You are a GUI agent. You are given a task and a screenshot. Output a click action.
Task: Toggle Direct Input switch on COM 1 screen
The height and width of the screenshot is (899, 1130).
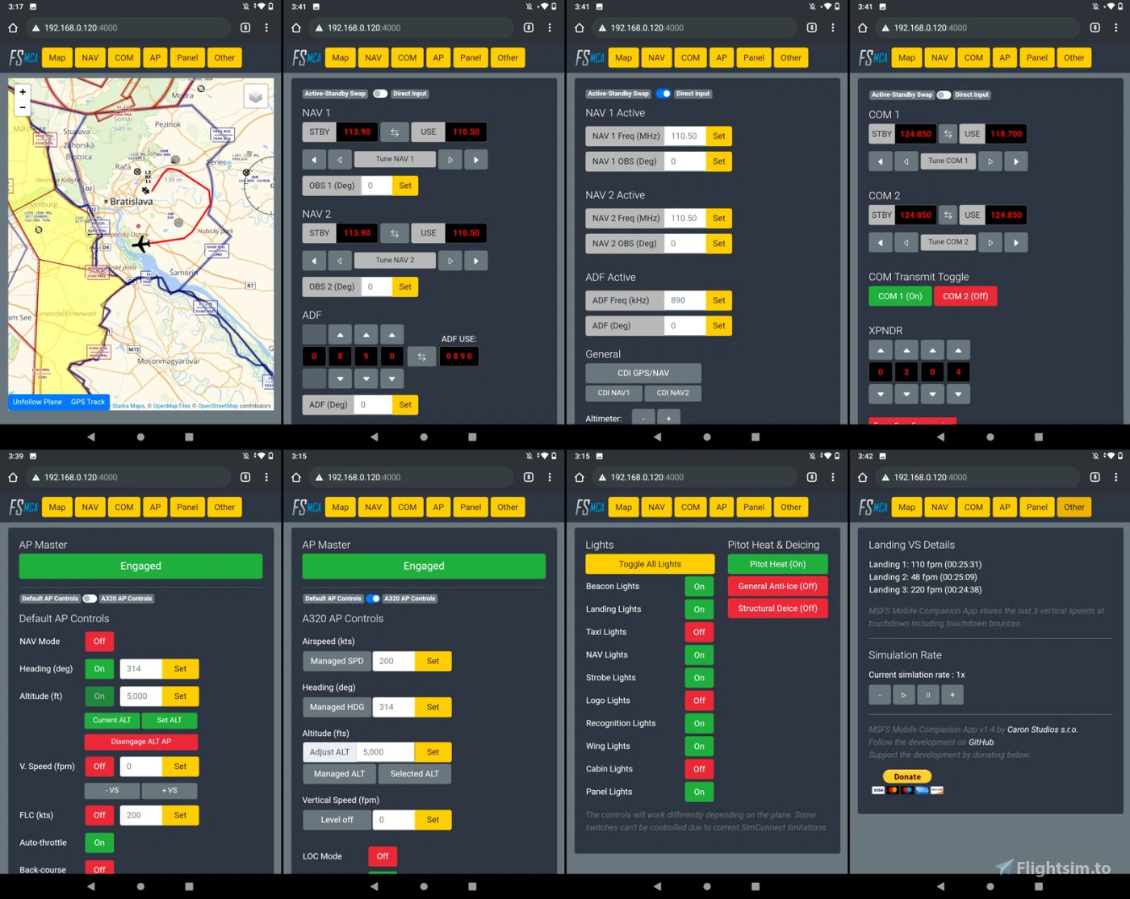coord(944,94)
